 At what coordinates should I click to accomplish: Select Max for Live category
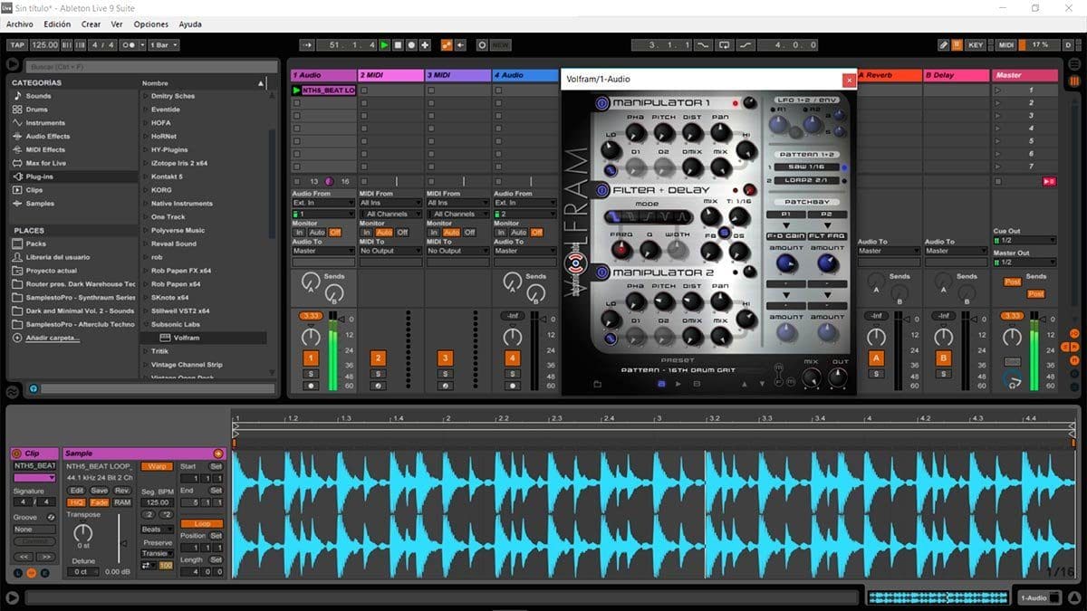pos(45,163)
